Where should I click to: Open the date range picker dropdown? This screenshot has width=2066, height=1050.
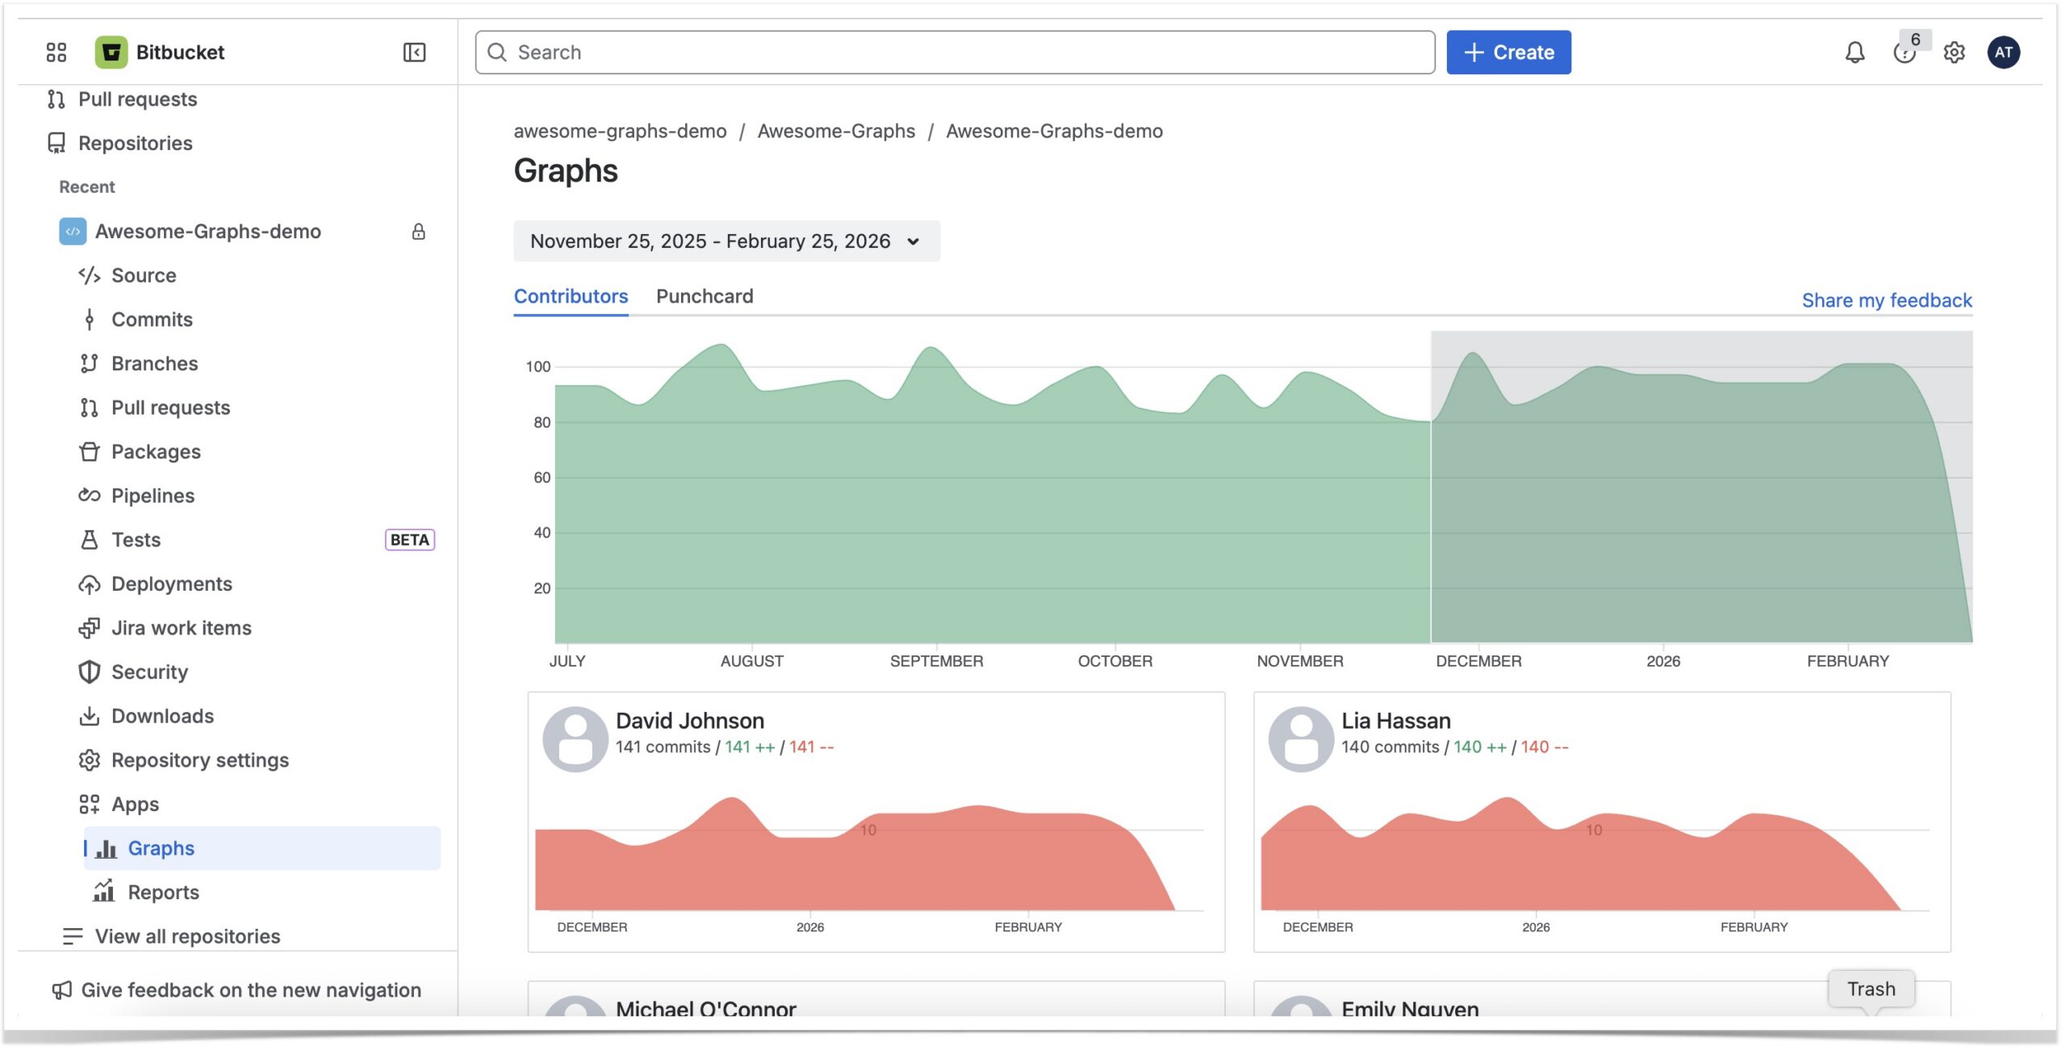pos(725,241)
